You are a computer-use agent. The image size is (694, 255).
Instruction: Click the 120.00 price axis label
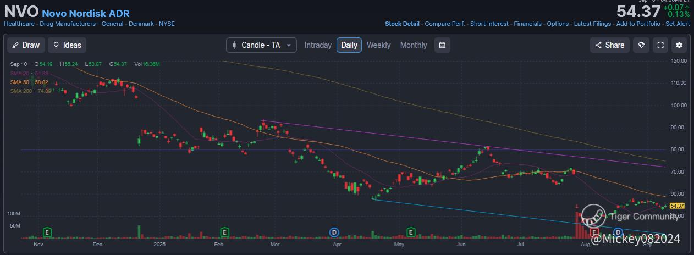coord(680,60)
